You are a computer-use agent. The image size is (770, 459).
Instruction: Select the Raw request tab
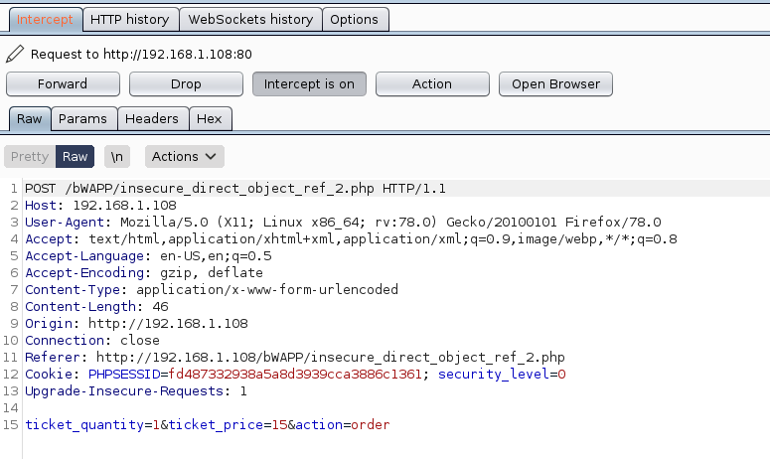(x=30, y=118)
